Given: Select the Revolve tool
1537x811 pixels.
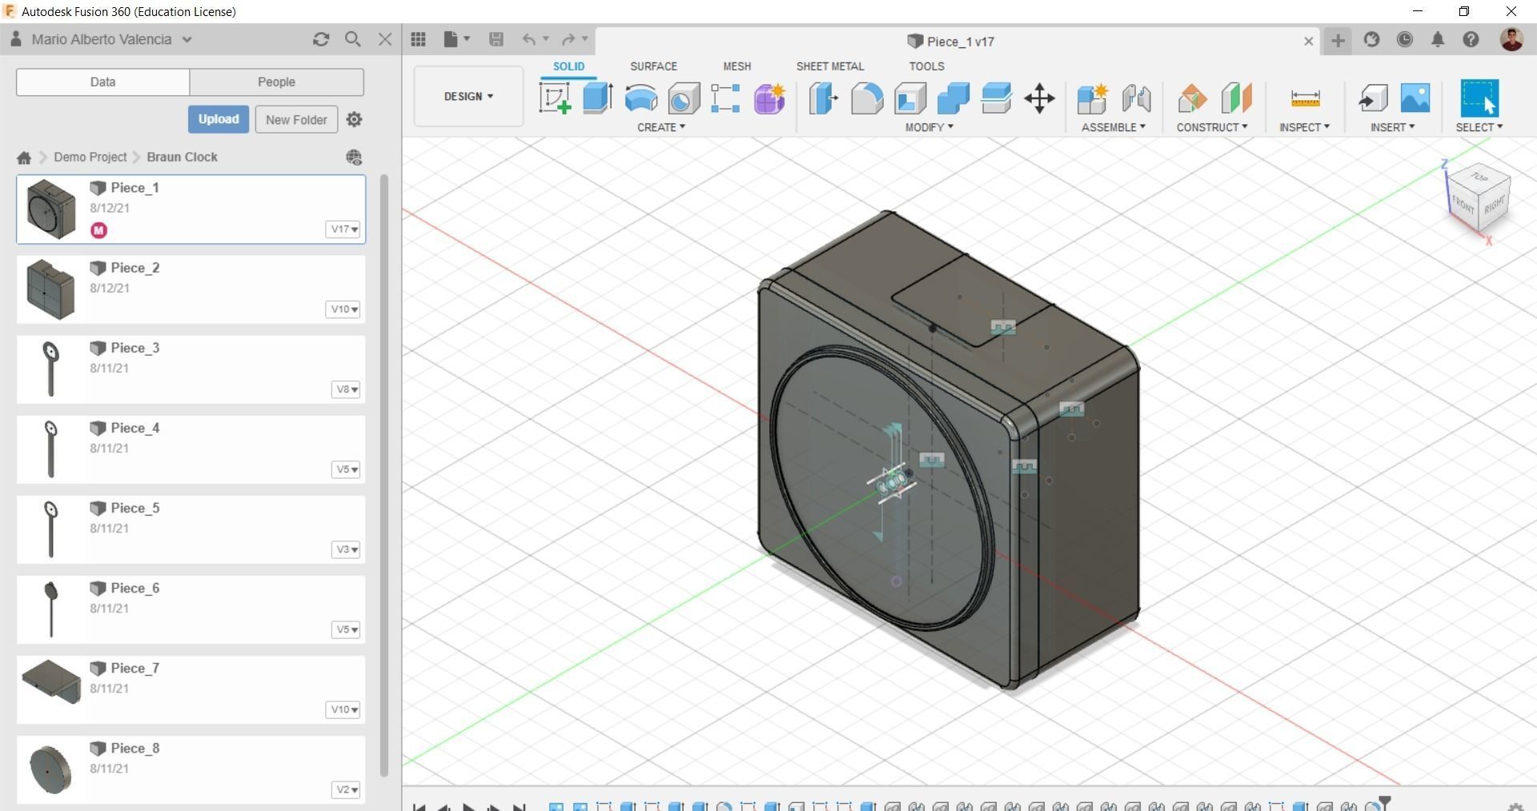Looking at the screenshot, I should point(641,98).
